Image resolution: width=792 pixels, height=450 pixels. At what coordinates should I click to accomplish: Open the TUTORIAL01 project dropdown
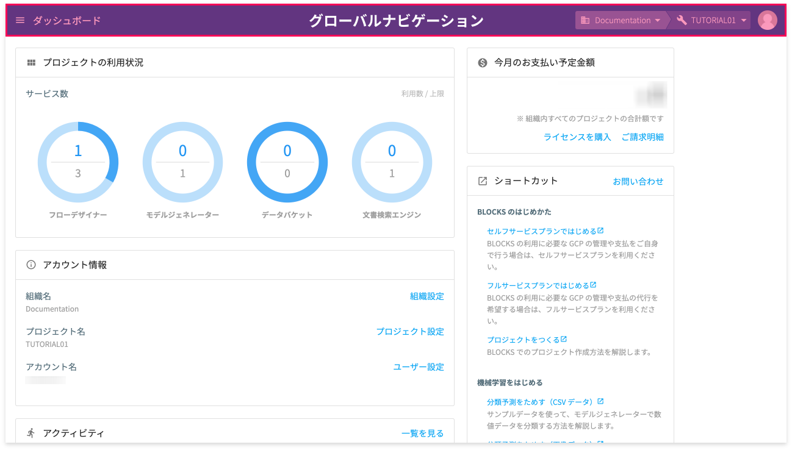pos(711,20)
